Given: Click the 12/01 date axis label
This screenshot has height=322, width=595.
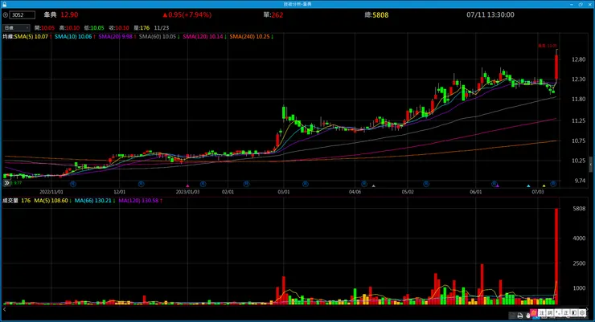Looking at the screenshot, I should 120,192.
